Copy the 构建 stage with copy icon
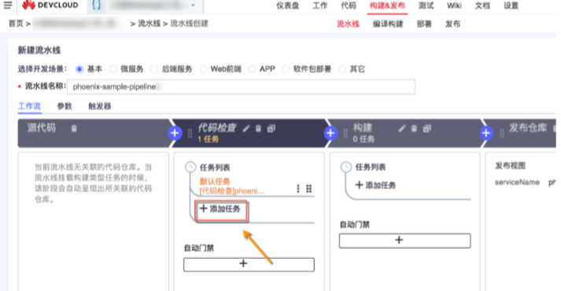 pos(426,129)
